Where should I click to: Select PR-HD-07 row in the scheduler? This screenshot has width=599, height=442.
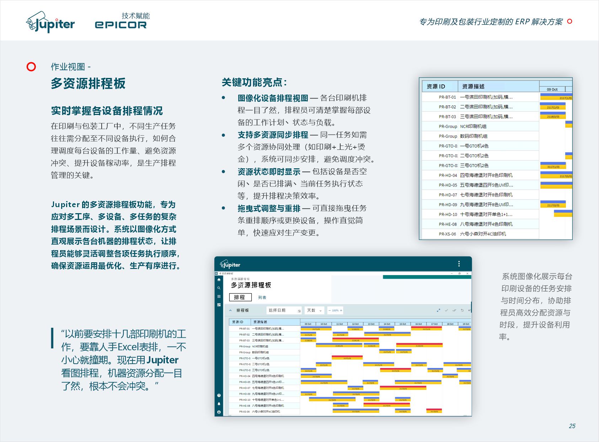[x=264, y=388]
